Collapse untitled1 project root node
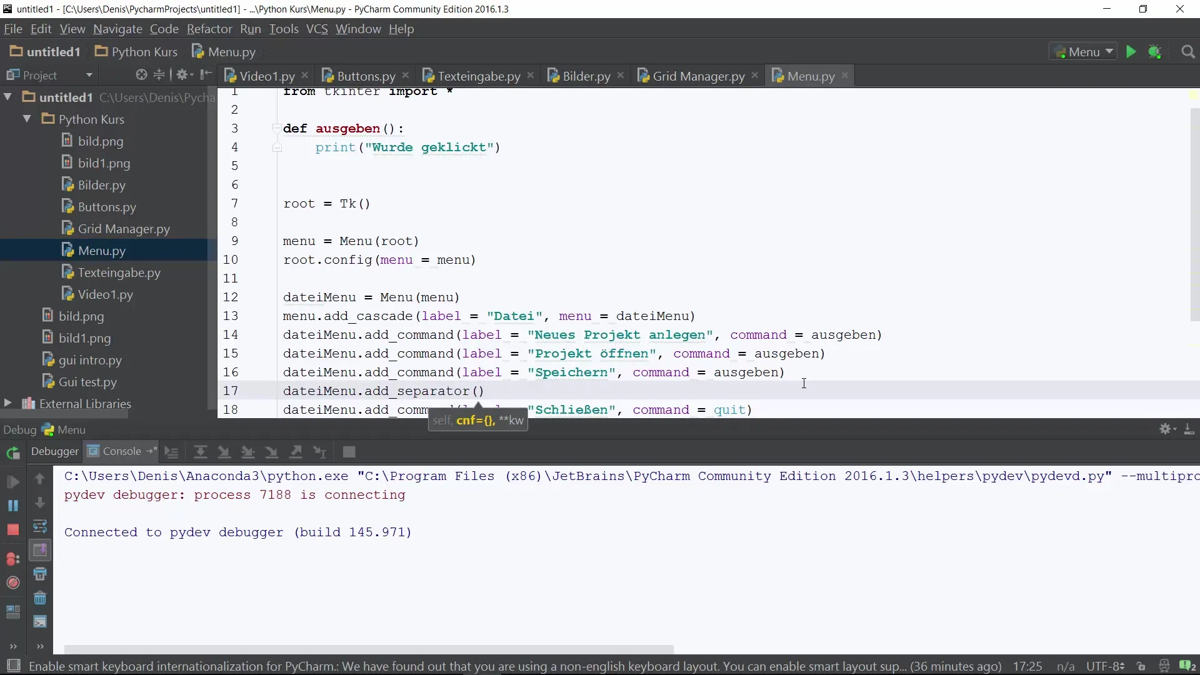Screen dimensions: 1200x675 (x=8, y=97)
